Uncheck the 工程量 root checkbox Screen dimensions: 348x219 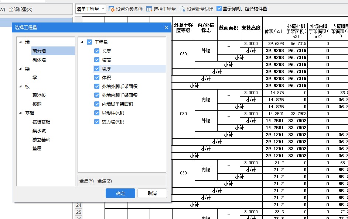89,42
